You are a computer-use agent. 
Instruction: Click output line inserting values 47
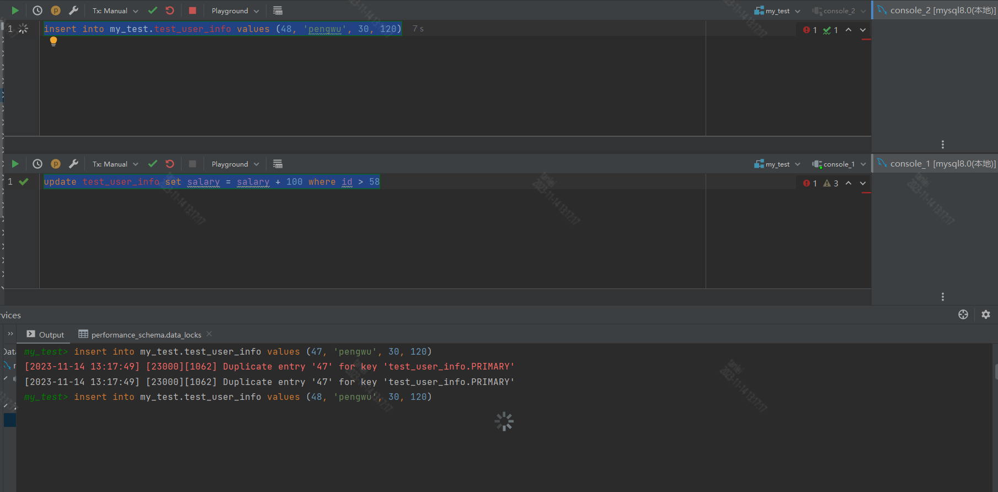point(228,351)
